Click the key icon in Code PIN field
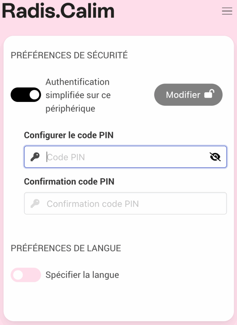 (35, 157)
